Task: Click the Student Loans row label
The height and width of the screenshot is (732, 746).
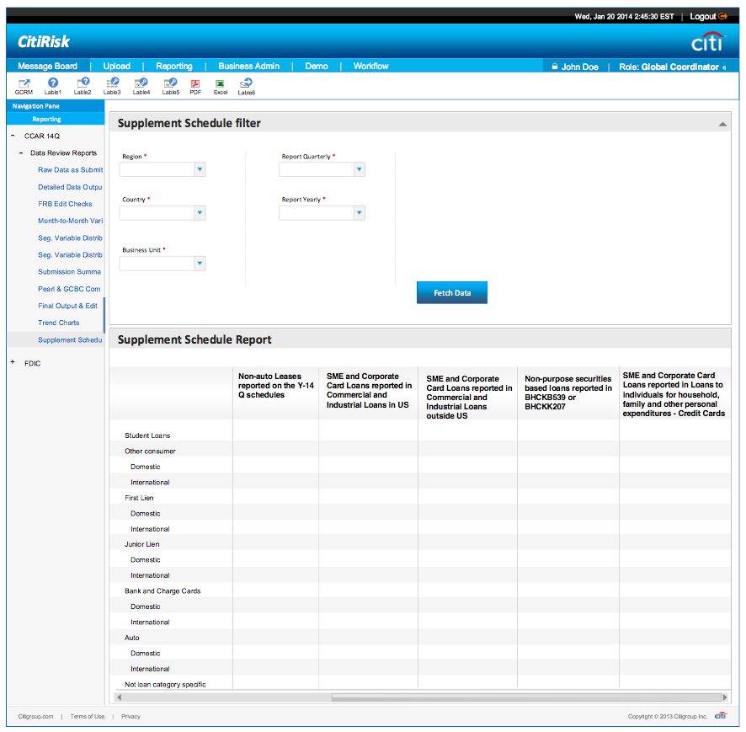Action: (x=147, y=435)
